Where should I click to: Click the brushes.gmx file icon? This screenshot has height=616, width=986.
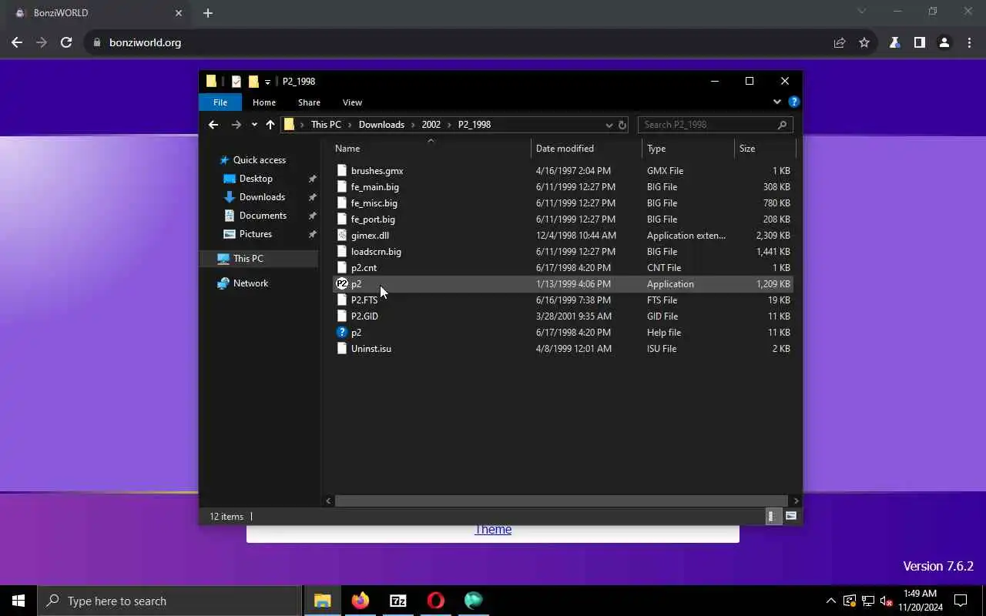coord(342,171)
